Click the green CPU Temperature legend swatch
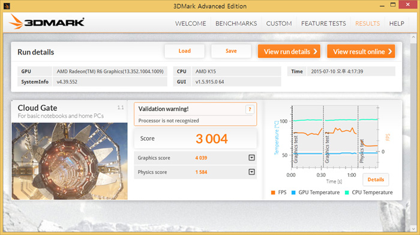Viewport: 420px width, 235px height. (x=347, y=192)
